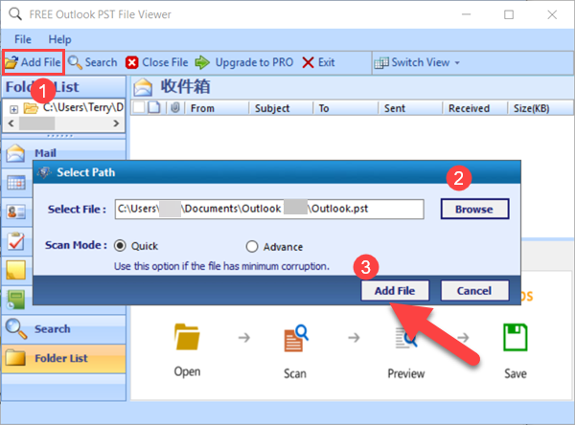Click the Browse button
Viewport: 575px width, 425px height.
point(474,209)
